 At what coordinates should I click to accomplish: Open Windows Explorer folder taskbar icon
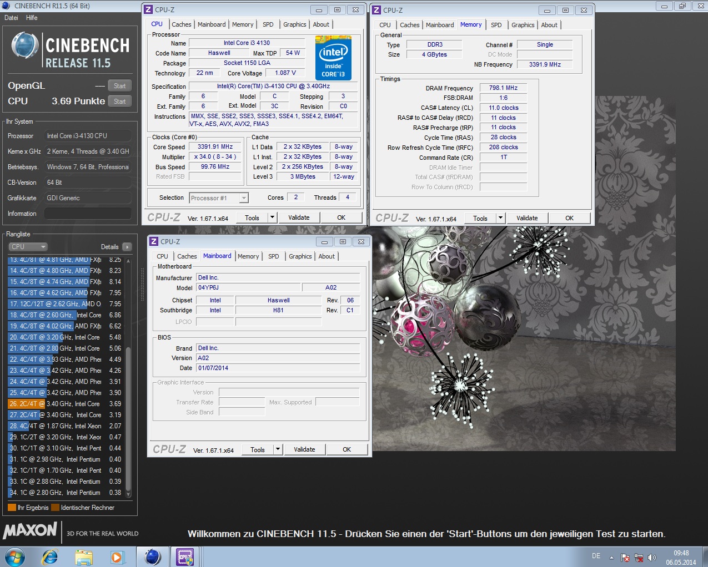point(84,556)
